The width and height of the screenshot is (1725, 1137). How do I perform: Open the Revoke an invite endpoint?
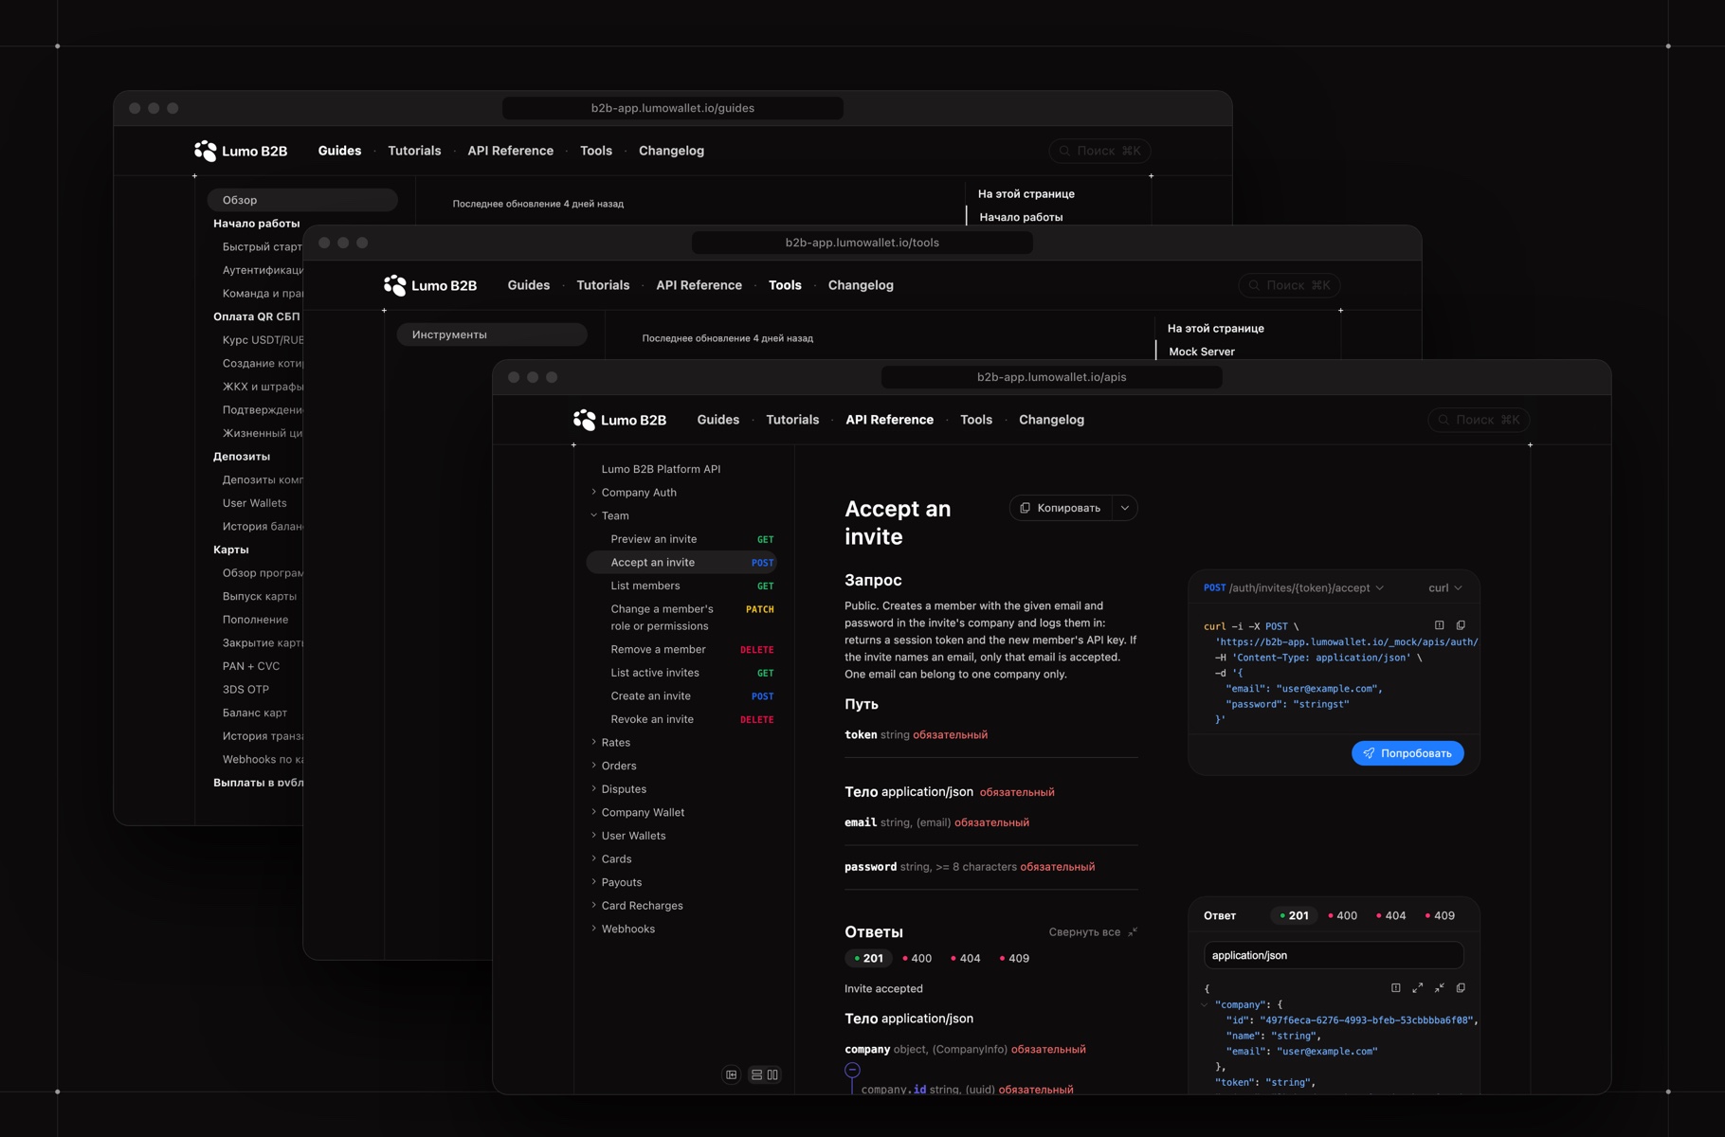(x=681, y=719)
